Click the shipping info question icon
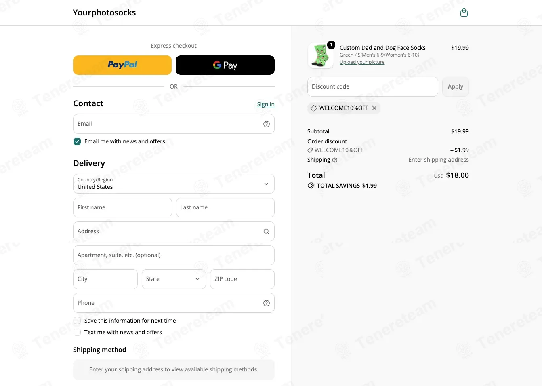Image resolution: width=542 pixels, height=386 pixels. pos(335,160)
